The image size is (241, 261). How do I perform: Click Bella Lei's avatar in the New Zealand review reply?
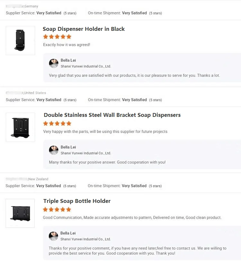[53, 236]
